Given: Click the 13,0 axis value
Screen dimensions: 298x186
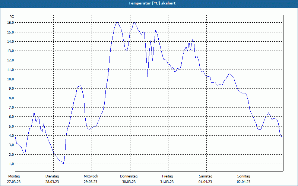Looking at the screenshot, I should point(10,51).
